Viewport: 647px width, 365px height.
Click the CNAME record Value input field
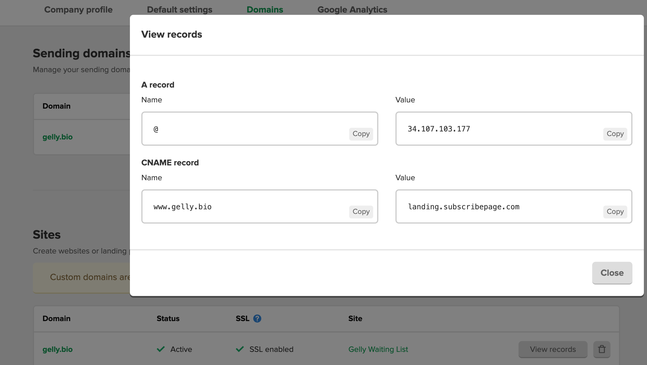click(513, 206)
